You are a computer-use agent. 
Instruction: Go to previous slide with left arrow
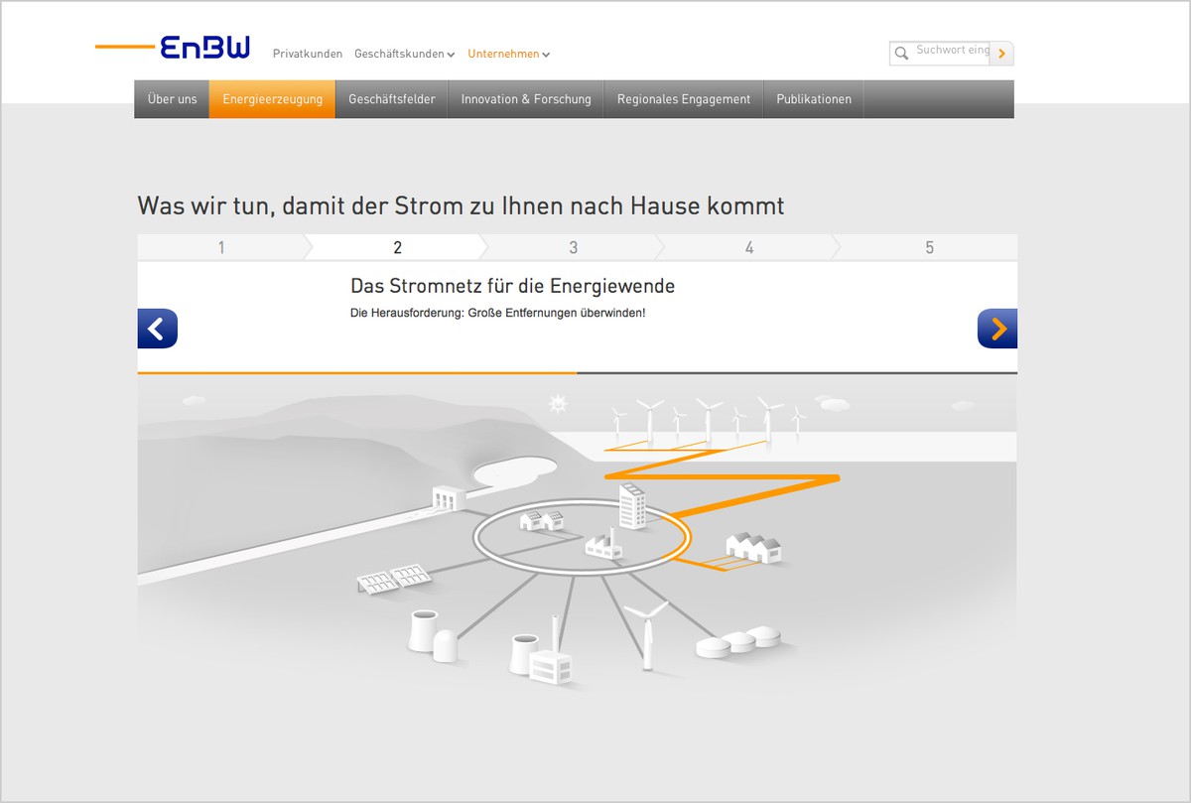(x=157, y=329)
